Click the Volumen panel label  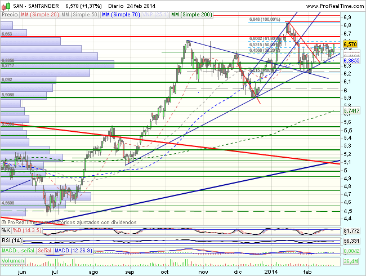pos(13,261)
